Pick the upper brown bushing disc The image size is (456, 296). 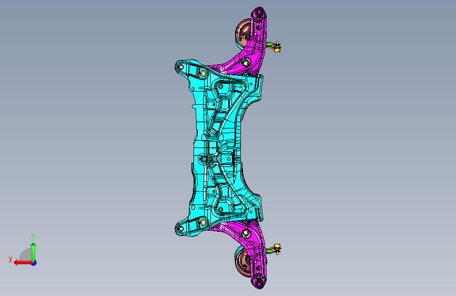(242, 34)
